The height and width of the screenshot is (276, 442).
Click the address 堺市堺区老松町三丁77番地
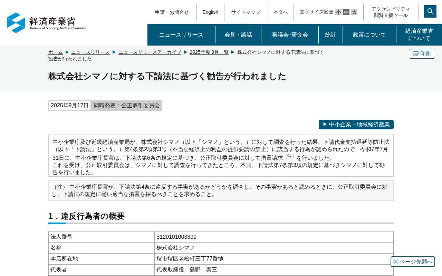190,259
